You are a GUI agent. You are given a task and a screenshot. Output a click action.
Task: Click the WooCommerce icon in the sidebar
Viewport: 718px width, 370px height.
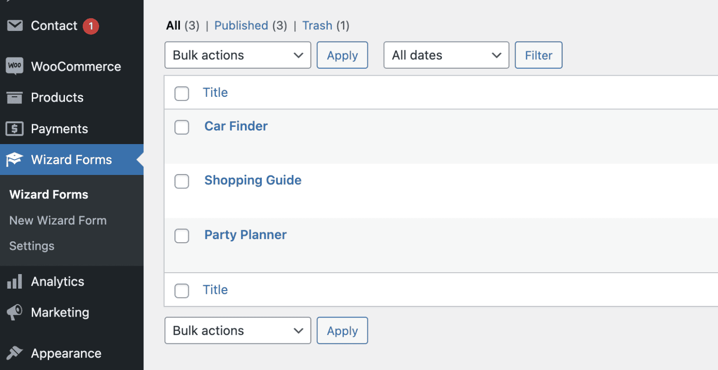click(x=15, y=66)
